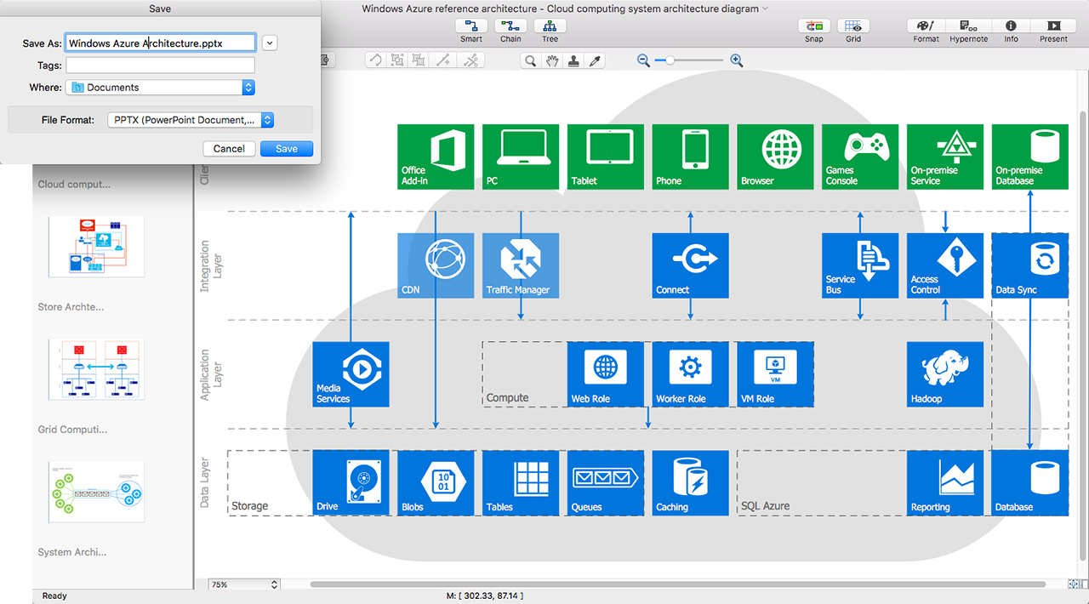Toggle Snap on the toolbar
This screenshot has width=1089, height=604.
tap(814, 26)
